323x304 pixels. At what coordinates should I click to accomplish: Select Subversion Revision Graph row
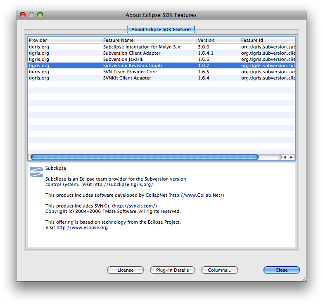click(161, 65)
